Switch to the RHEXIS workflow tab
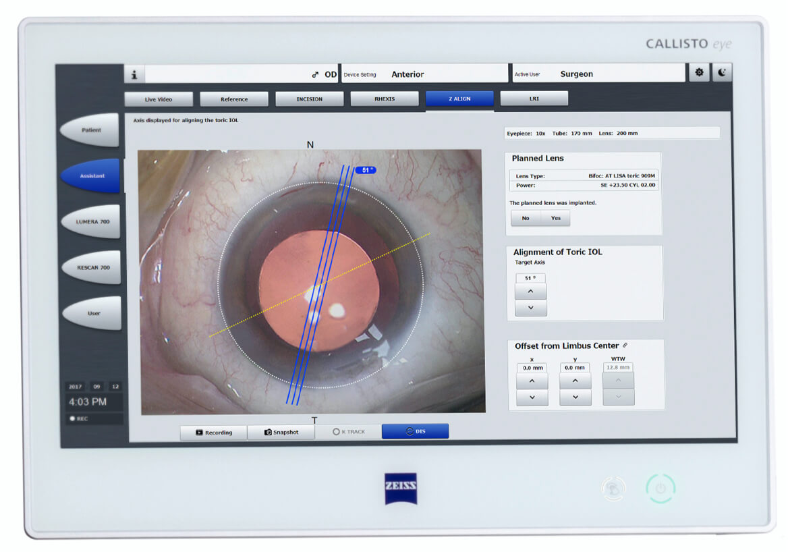 pyautogui.click(x=385, y=98)
